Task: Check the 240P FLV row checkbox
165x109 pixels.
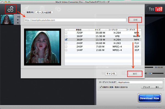Action: (66, 43)
